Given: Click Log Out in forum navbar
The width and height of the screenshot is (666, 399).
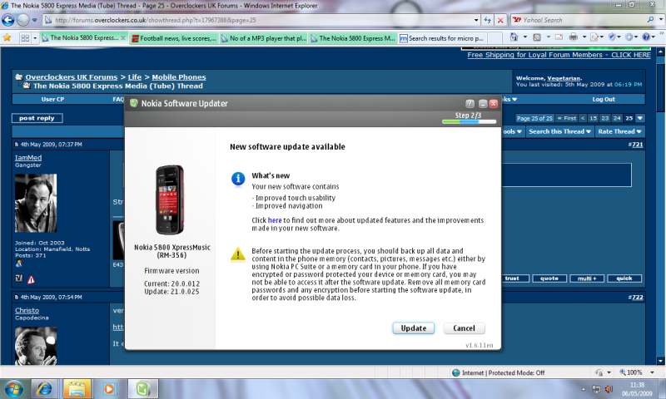Looking at the screenshot, I should [604, 99].
